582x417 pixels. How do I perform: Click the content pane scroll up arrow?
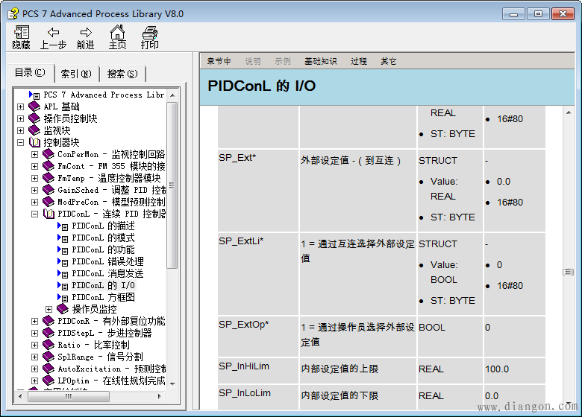[x=569, y=112]
